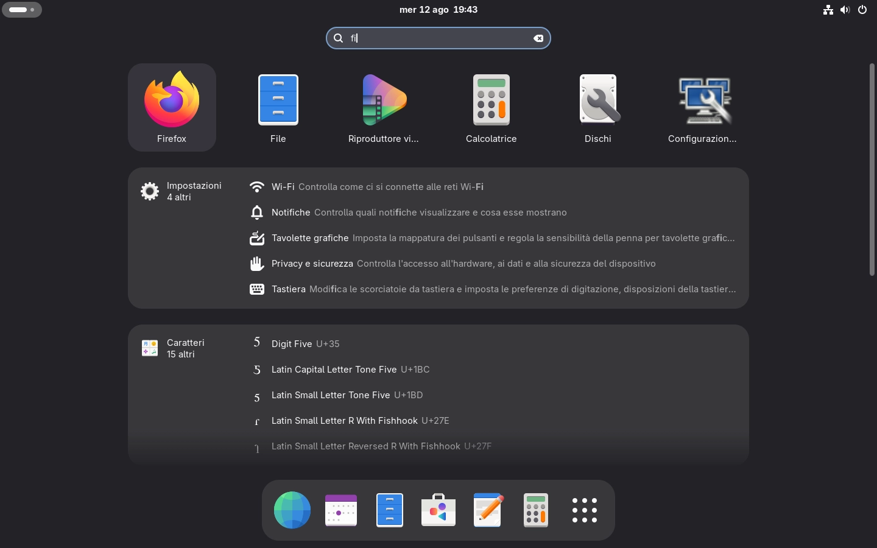Screen dimensions: 877x548
Task: Open Privacy e sicurezza settings result
Action: click(493, 264)
